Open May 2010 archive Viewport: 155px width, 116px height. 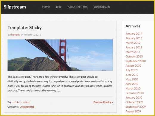tap(132, 79)
